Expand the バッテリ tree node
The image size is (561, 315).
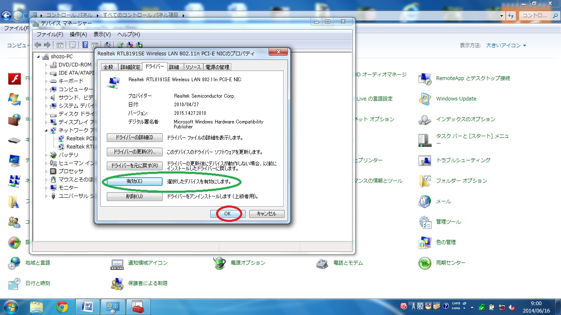pyautogui.click(x=46, y=155)
